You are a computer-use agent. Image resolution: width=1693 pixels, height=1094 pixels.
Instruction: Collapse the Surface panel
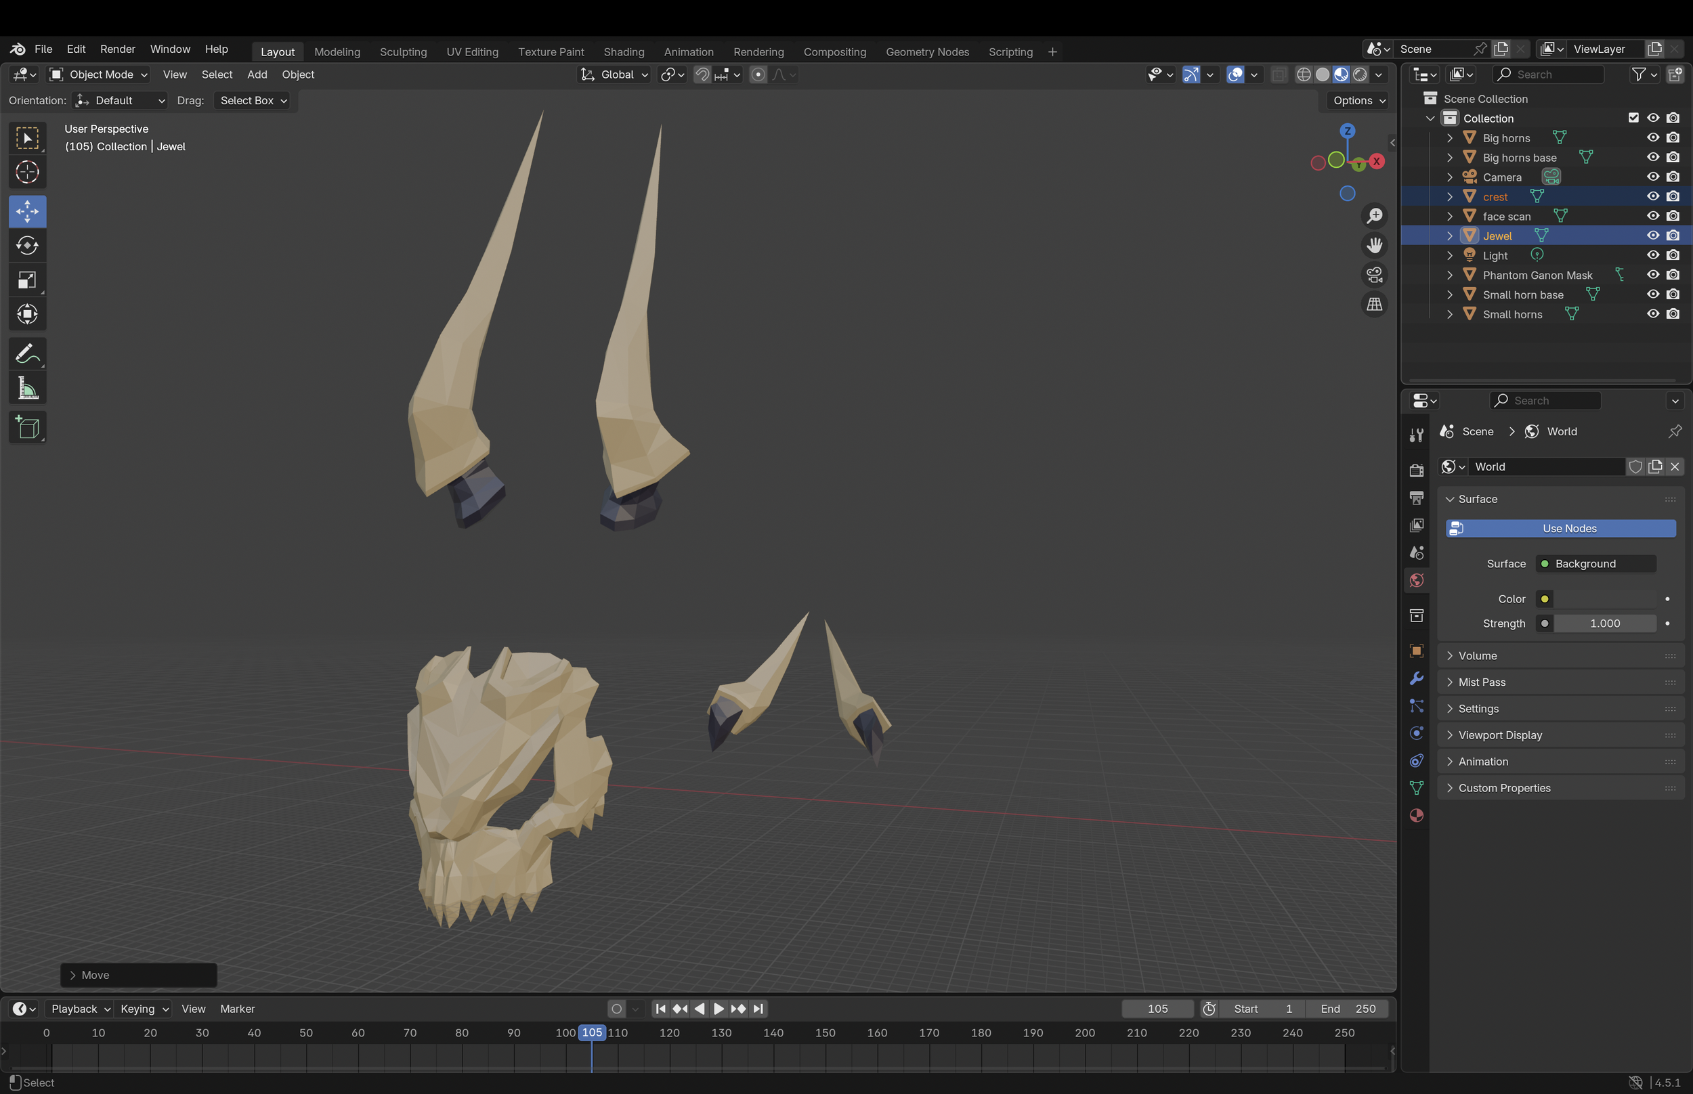click(1449, 500)
